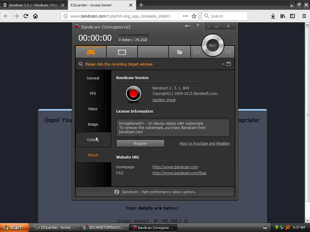
Task: Open the bandicam.com/faqs link
Action: (179, 173)
